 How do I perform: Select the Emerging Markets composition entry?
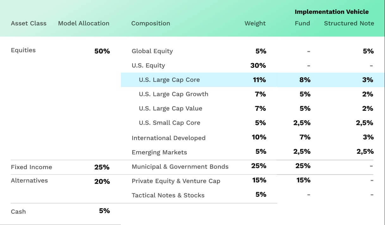[x=159, y=152]
